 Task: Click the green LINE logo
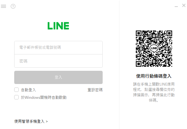click(58, 26)
